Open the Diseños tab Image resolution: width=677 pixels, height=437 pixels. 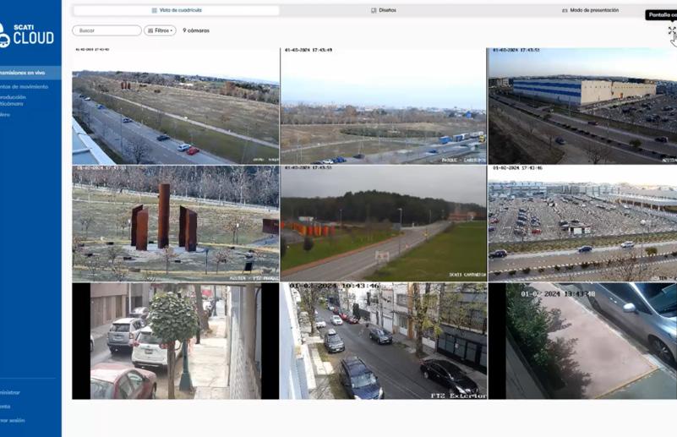click(x=384, y=10)
